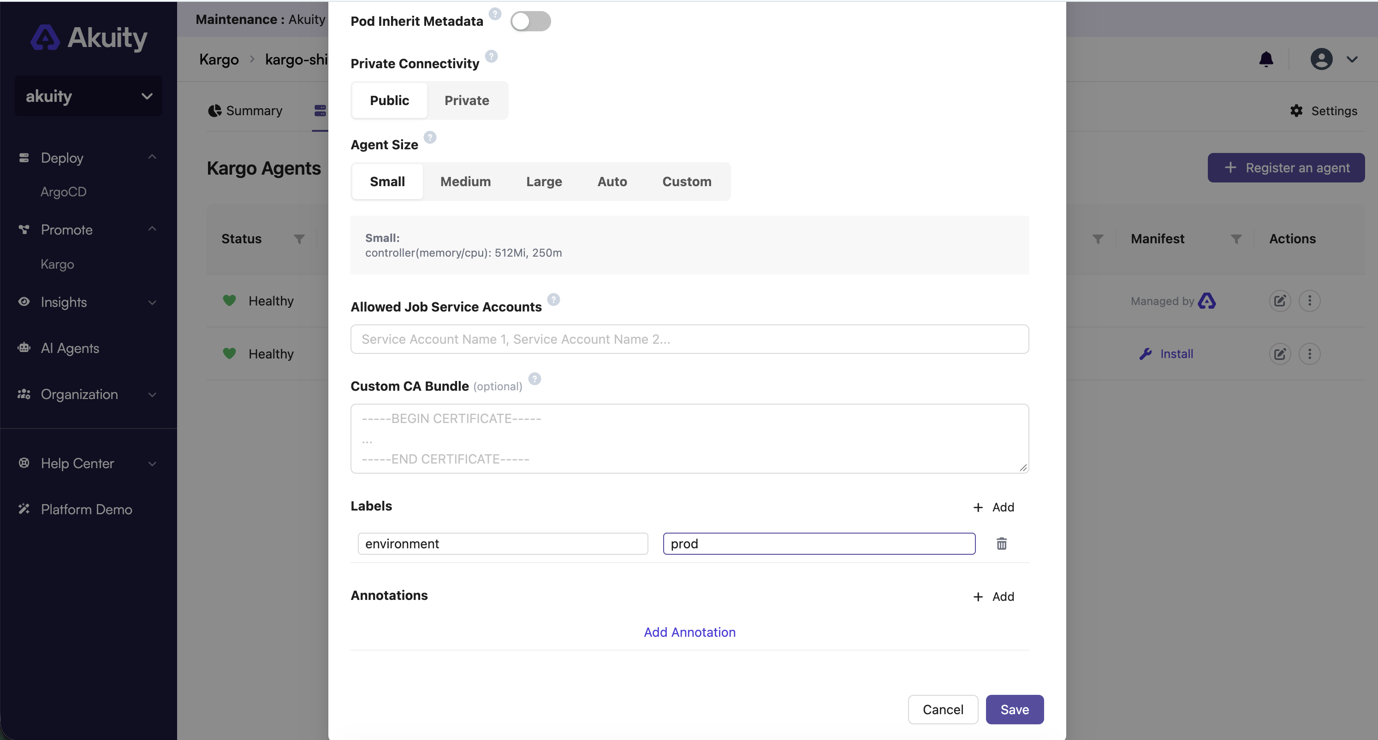The height and width of the screenshot is (740, 1378).
Task: Click help icon beside Custom CA Bundle
Action: (535, 379)
